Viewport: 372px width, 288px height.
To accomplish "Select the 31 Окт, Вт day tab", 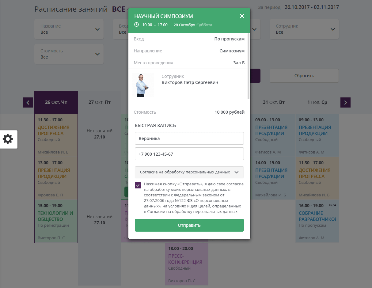I will click(x=274, y=102).
